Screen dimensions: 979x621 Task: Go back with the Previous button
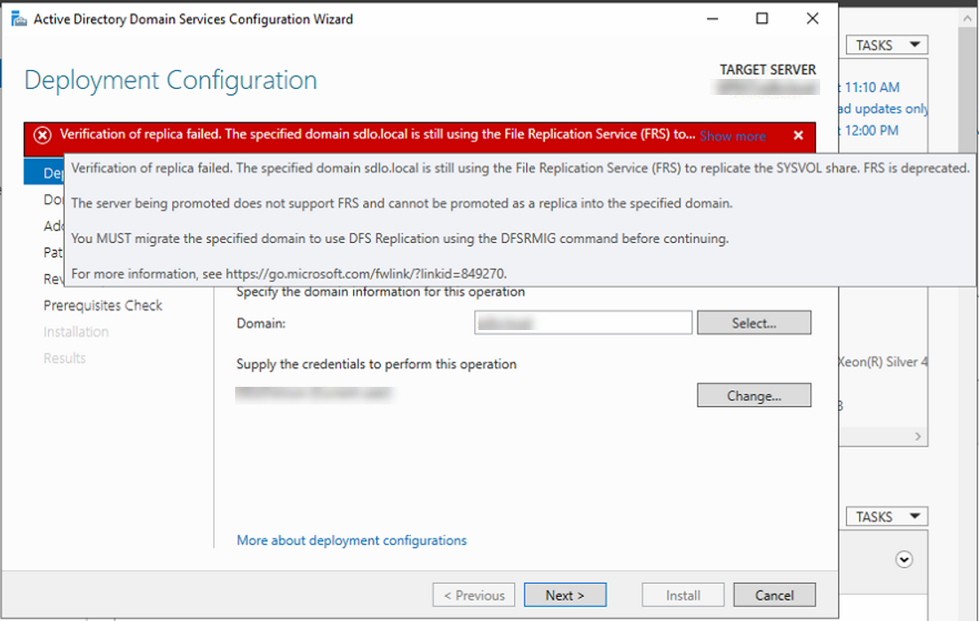coord(474,594)
